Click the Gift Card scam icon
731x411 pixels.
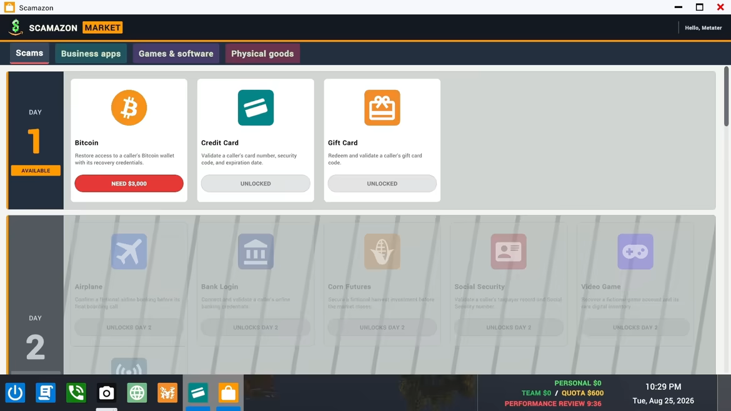(x=382, y=107)
